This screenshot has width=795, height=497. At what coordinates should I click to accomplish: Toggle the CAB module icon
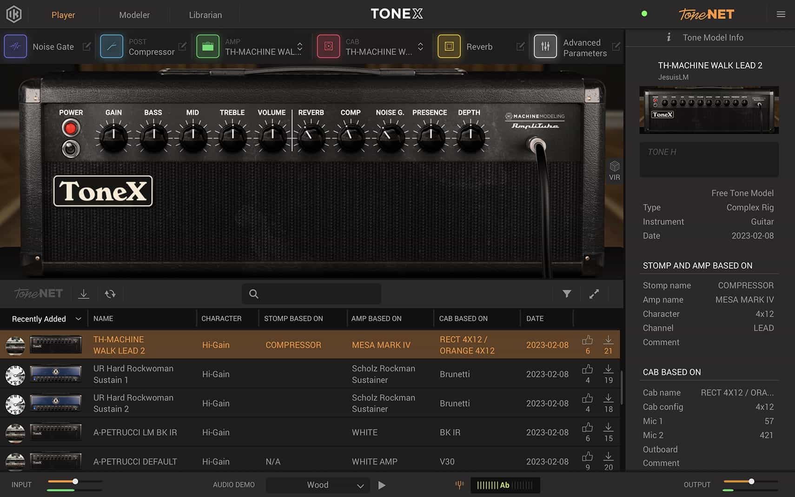coord(328,46)
